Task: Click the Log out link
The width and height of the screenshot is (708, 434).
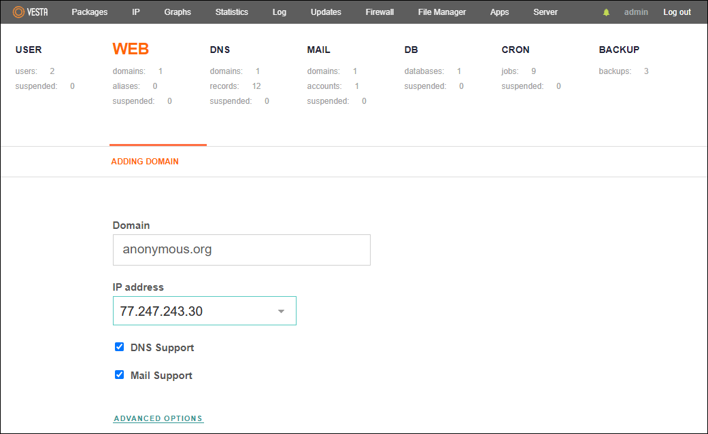Action: point(677,12)
